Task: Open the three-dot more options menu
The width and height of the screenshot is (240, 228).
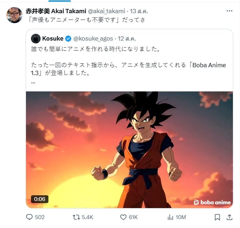Action: 229,11
